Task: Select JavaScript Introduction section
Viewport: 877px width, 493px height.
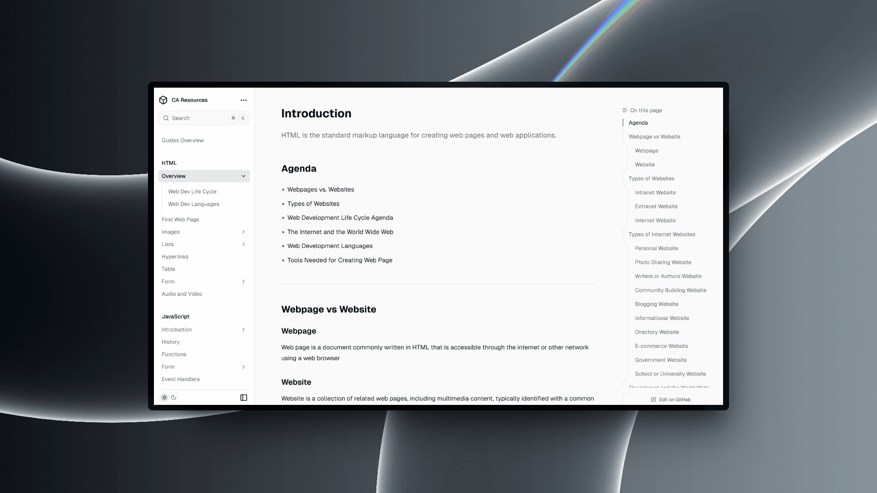Action: click(x=176, y=329)
